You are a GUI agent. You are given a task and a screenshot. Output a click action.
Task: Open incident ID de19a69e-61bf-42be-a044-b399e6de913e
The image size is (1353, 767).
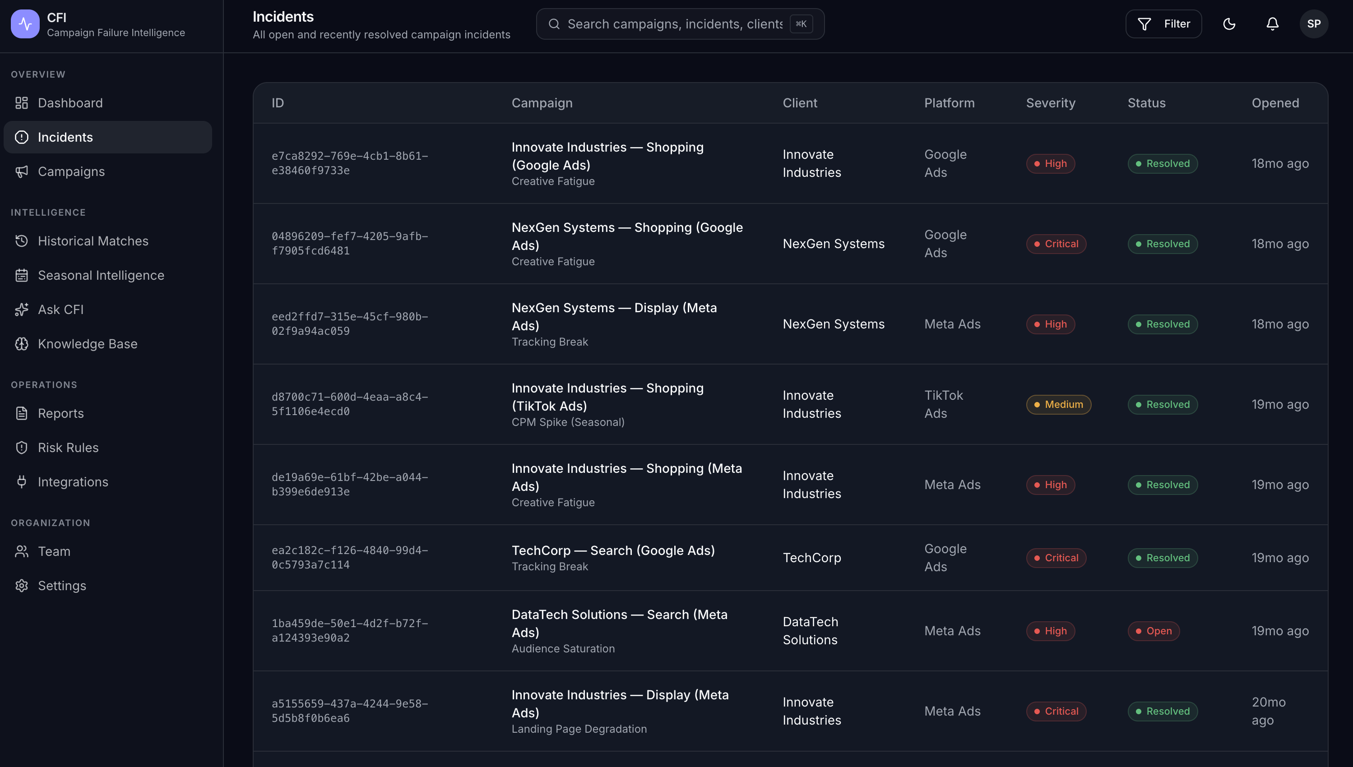tap(350, 484)
